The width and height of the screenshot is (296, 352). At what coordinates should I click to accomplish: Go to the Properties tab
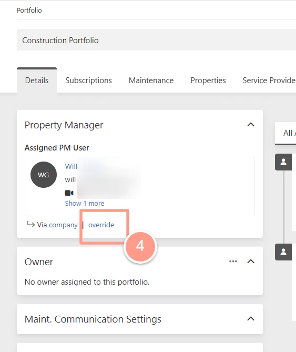[x=208, y=81]
